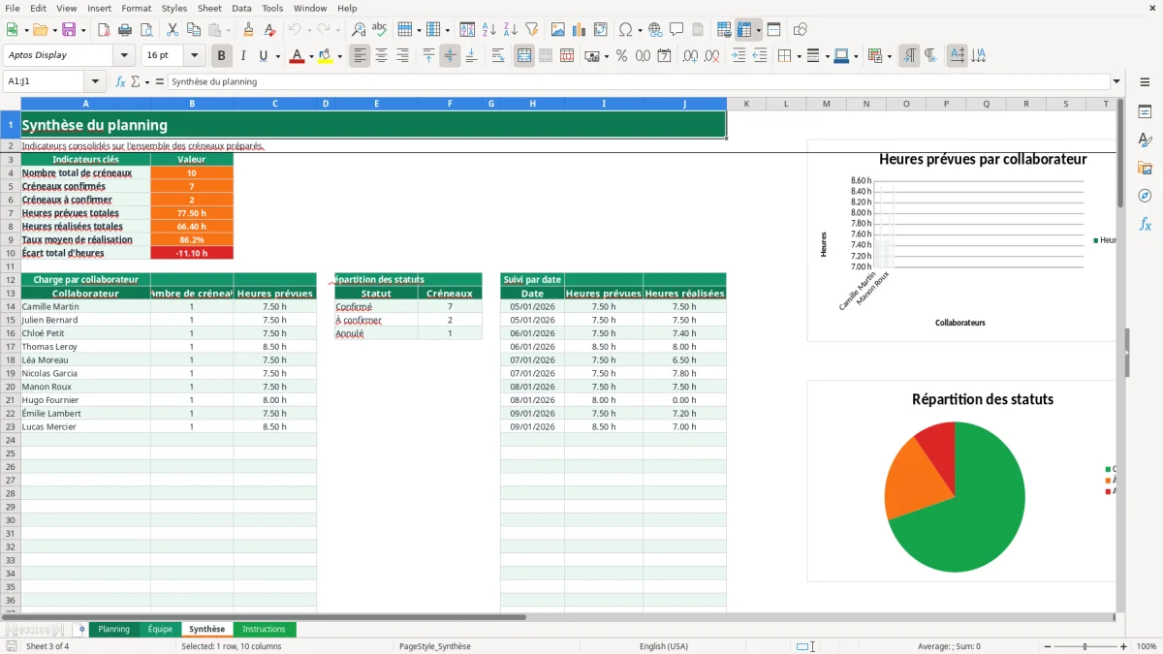Toggle Center Vertically alignment

pos(450,56)
